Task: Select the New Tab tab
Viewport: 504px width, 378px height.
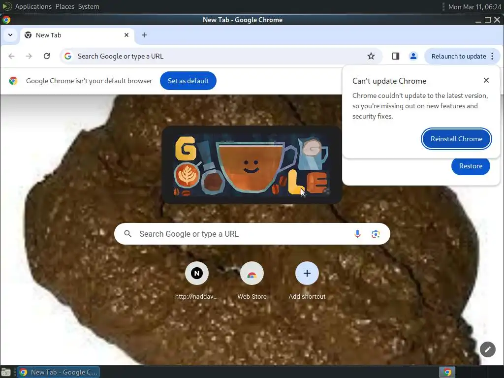Action: (x=77, y=35)
